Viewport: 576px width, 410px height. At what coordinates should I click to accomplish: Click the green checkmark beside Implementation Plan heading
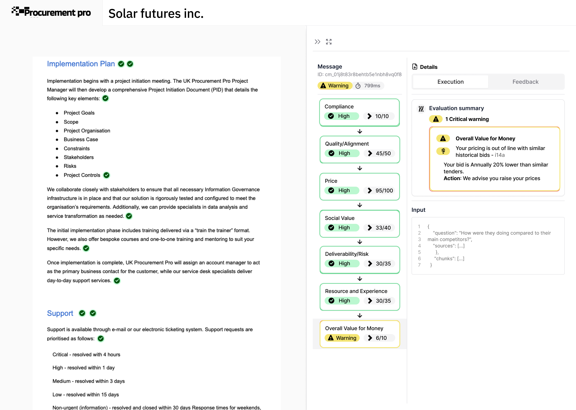pyautogui.click(x=121, y=64)
